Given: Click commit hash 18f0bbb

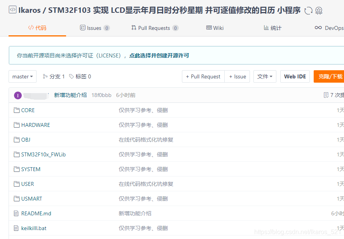Looking at the screenshot, I should 101,95.
